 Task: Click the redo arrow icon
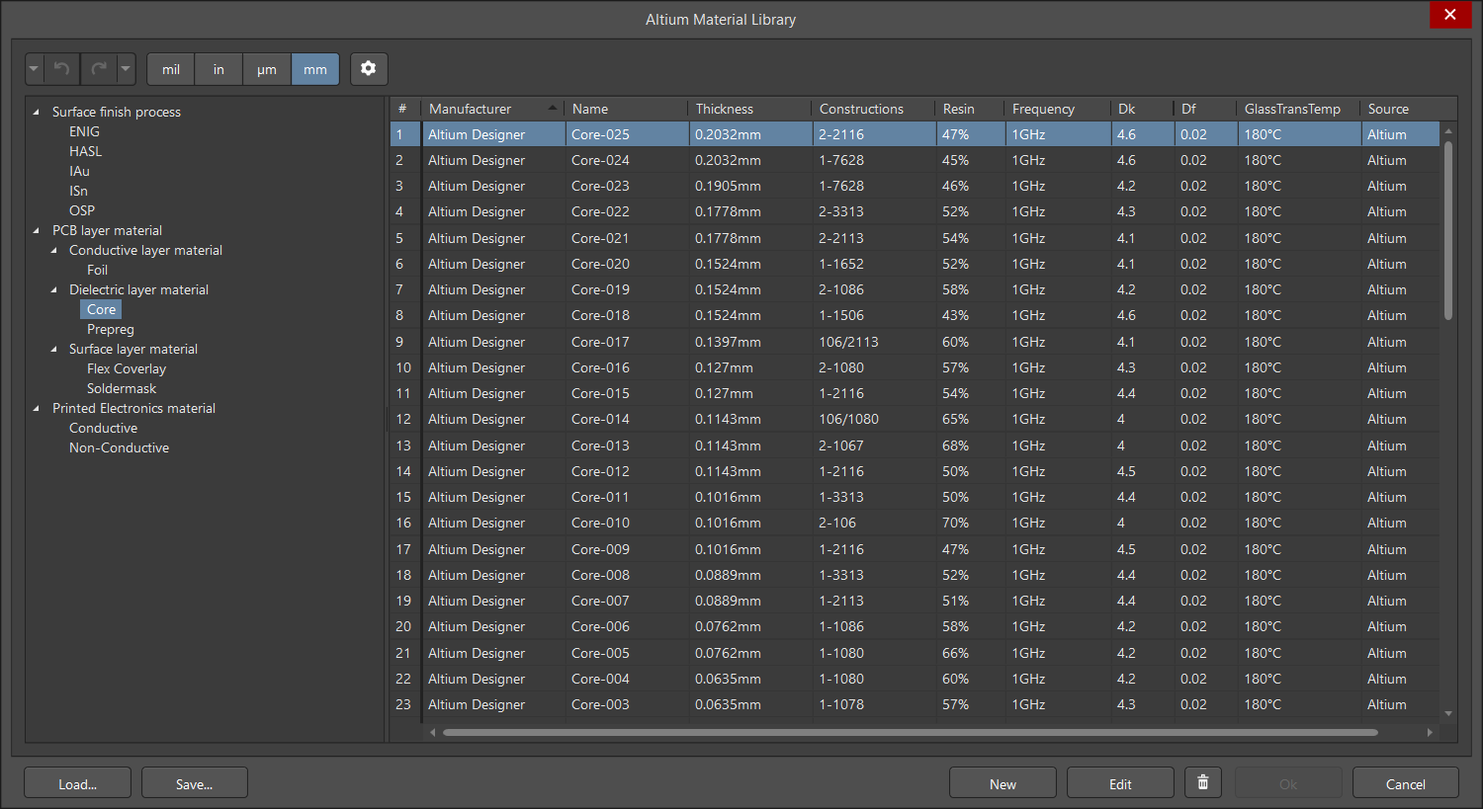(x=98, y=69)
